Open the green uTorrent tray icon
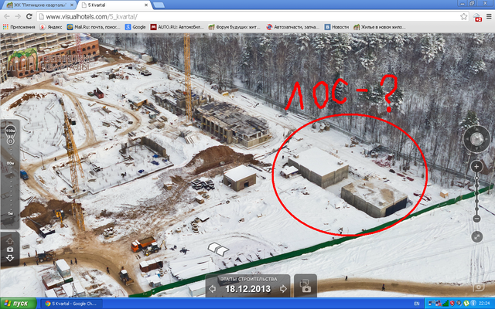The width and height of the screenshot is (495, 309). 466,304
